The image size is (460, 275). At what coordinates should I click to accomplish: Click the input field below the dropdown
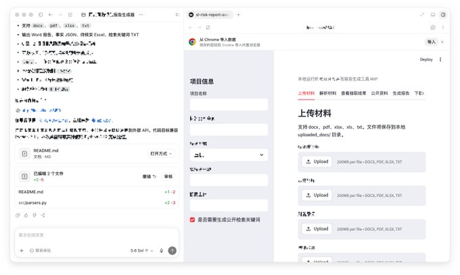229,180
